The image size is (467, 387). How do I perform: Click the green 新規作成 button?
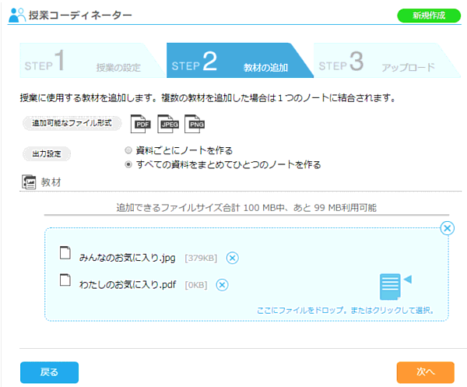click(429, 16)
